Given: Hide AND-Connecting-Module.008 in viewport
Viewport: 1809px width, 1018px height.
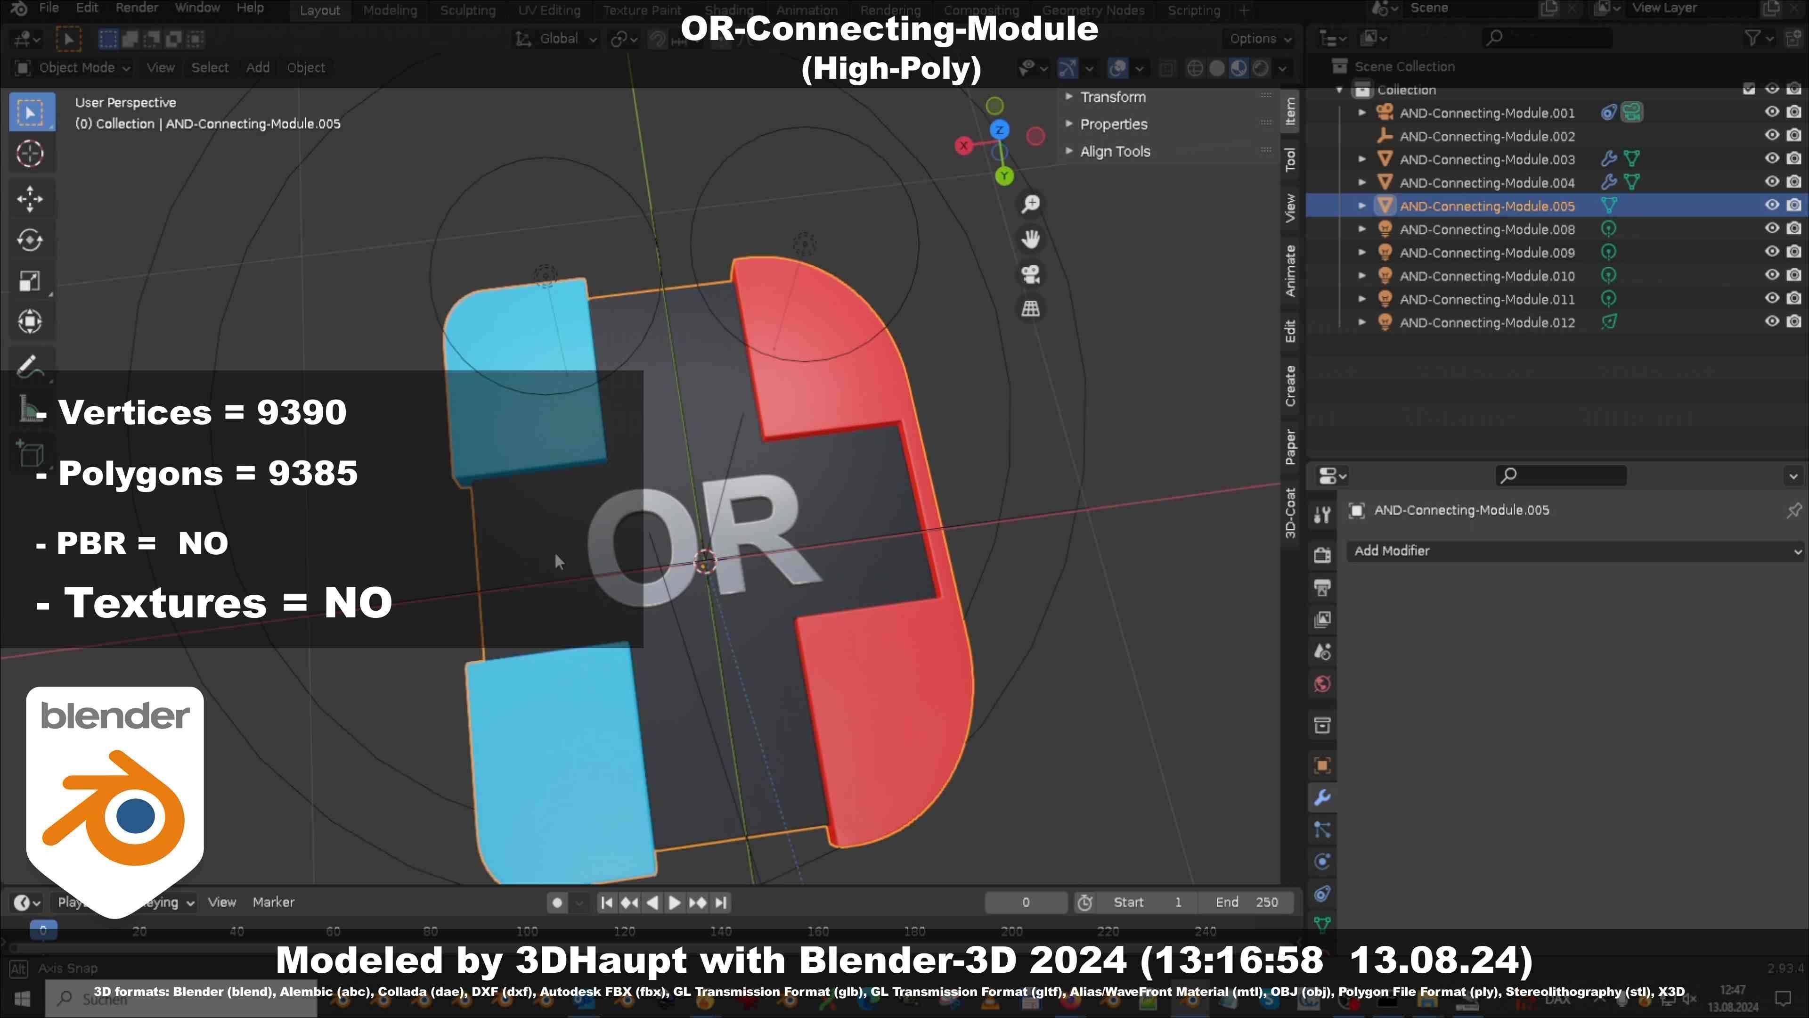Looking at the screenshot, I should (x=1772, y=228).
